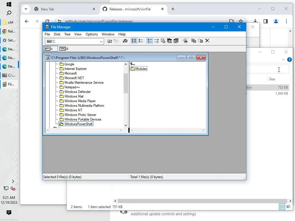Select drive d button
The height and width of the screenshot is (221, 295).
[x=64, y=49]
